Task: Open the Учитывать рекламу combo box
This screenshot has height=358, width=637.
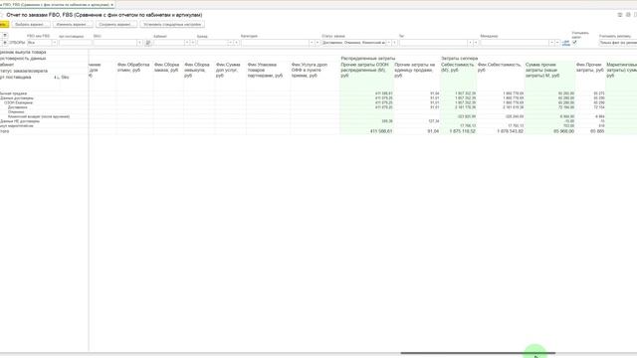Action: pyautogui.click(x=618, y=43)
